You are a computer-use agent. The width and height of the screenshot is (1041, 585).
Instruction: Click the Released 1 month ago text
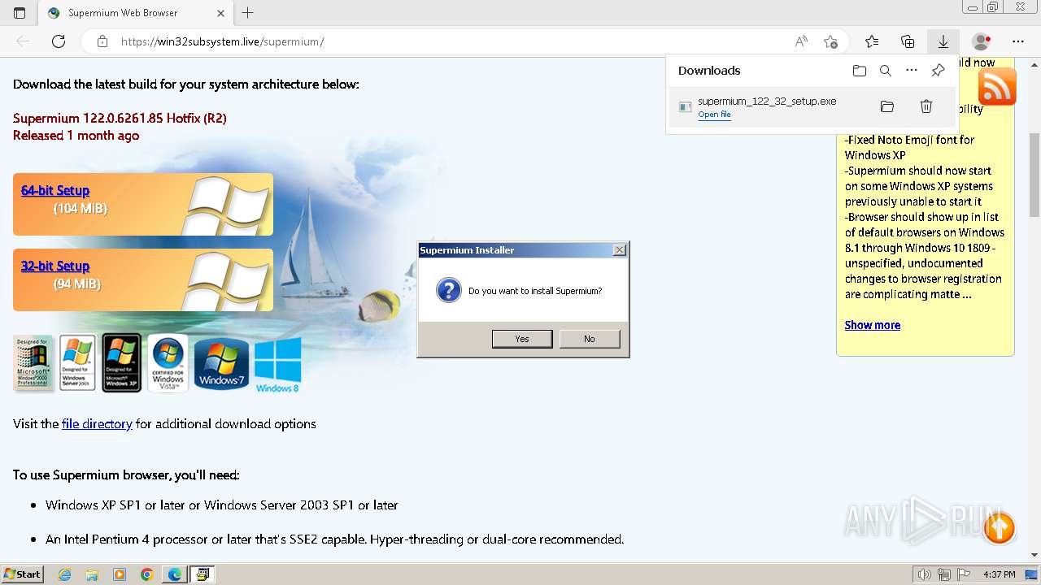[x=76, y=136]
